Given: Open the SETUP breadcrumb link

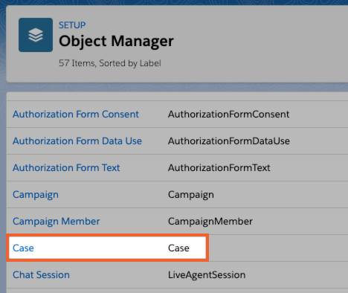Looking at the screenshot, I should click(72, 25).
